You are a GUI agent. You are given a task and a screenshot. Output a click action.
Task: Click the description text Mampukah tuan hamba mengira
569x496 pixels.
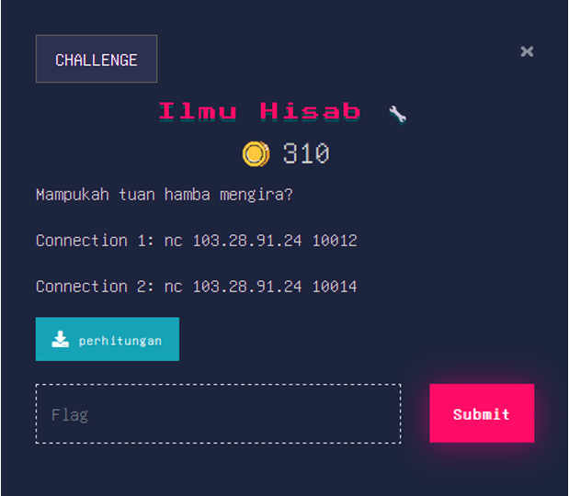165,195
